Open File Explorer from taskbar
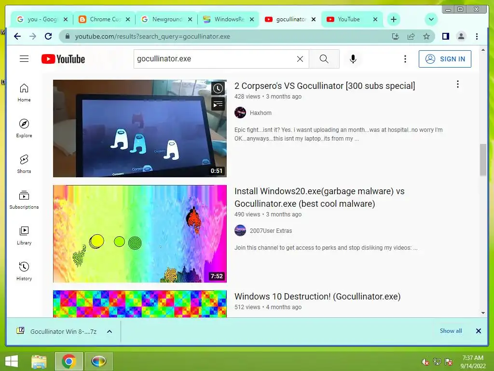Image resolution: width=494 pixels, height=371 pixels. [x=39, y=361]
